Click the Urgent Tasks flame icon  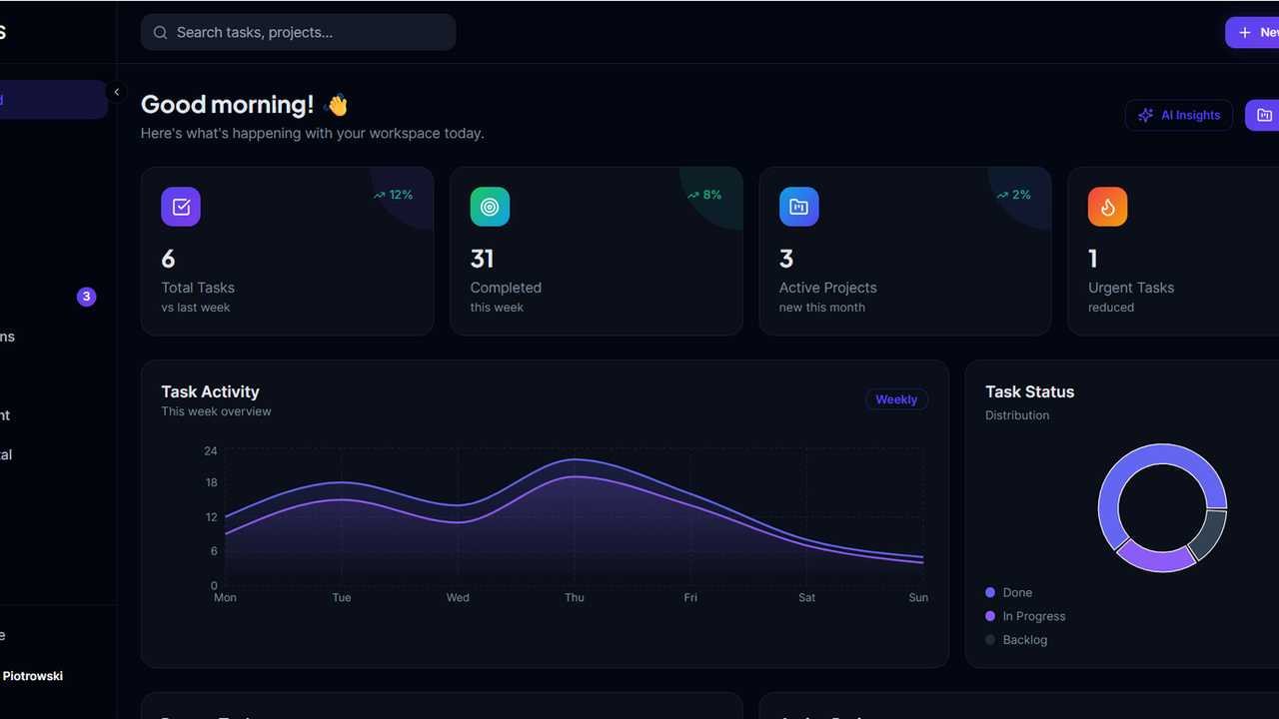point(1108,207)
